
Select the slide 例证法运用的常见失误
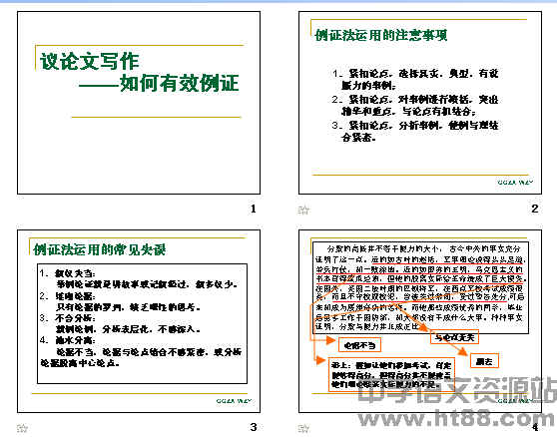[x=139, y=321]
